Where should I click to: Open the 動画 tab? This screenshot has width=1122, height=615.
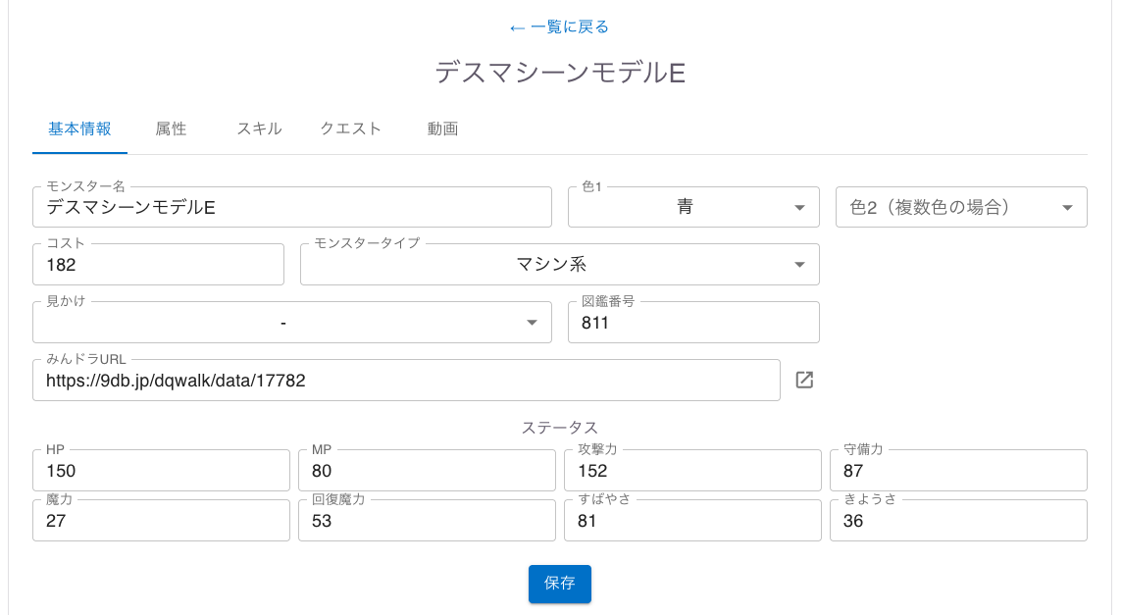(x=442, y=128)
